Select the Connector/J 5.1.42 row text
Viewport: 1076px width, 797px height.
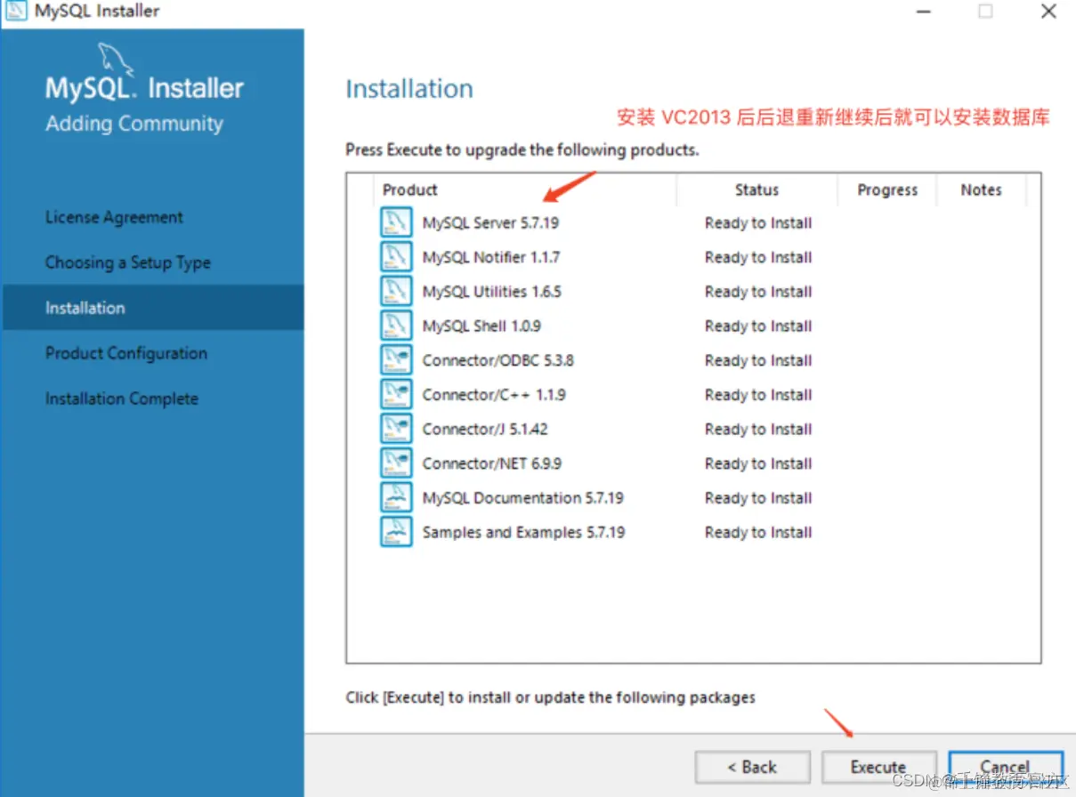tap(485, 429)
